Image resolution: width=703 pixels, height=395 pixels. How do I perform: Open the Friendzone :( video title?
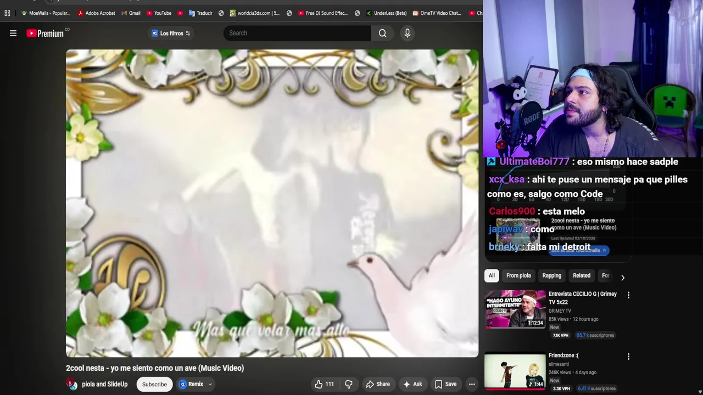(x=562, y=356)
